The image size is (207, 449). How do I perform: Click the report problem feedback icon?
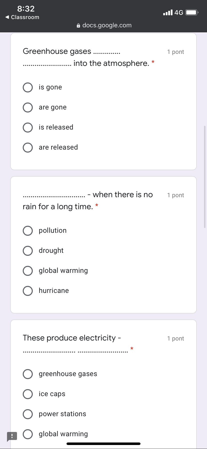(x=12, y=436)
